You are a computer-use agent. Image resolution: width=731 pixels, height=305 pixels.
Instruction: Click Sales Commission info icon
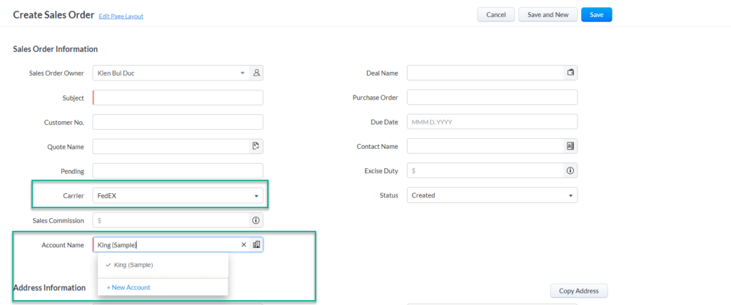(256, 220)
